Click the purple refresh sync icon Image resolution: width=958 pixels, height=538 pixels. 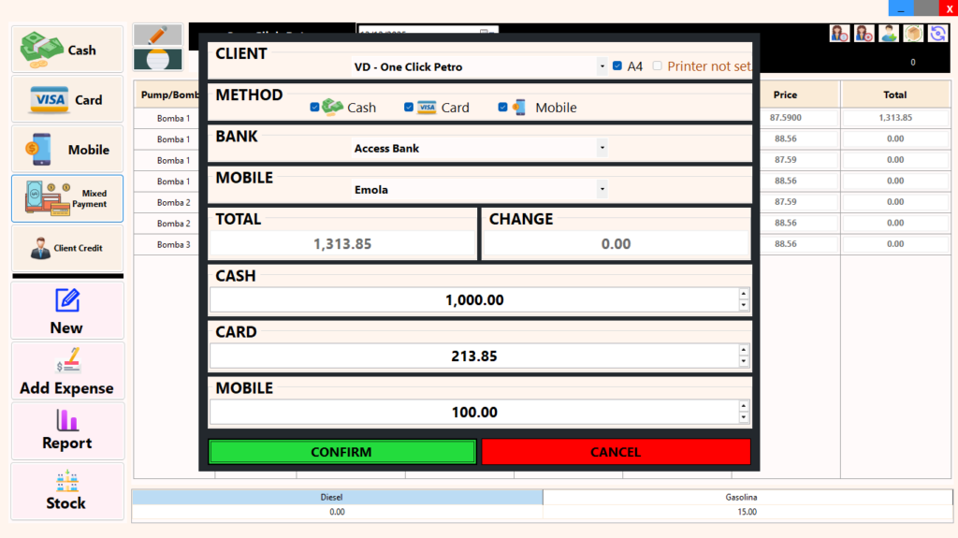click(x=937, y=33)
